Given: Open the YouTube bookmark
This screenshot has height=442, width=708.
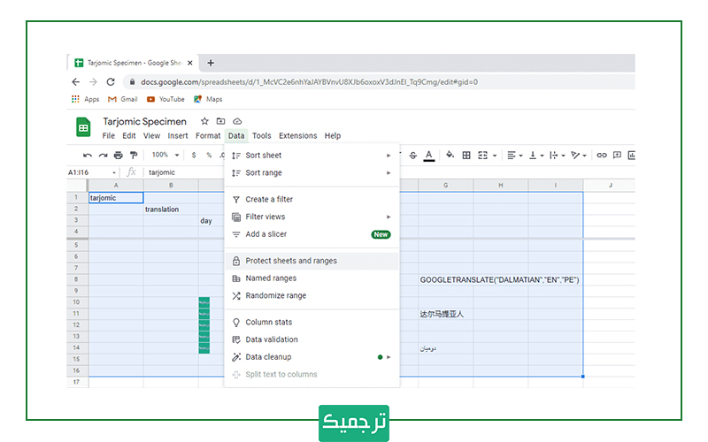Looking at the screenshot, I should tap(165, 99).
